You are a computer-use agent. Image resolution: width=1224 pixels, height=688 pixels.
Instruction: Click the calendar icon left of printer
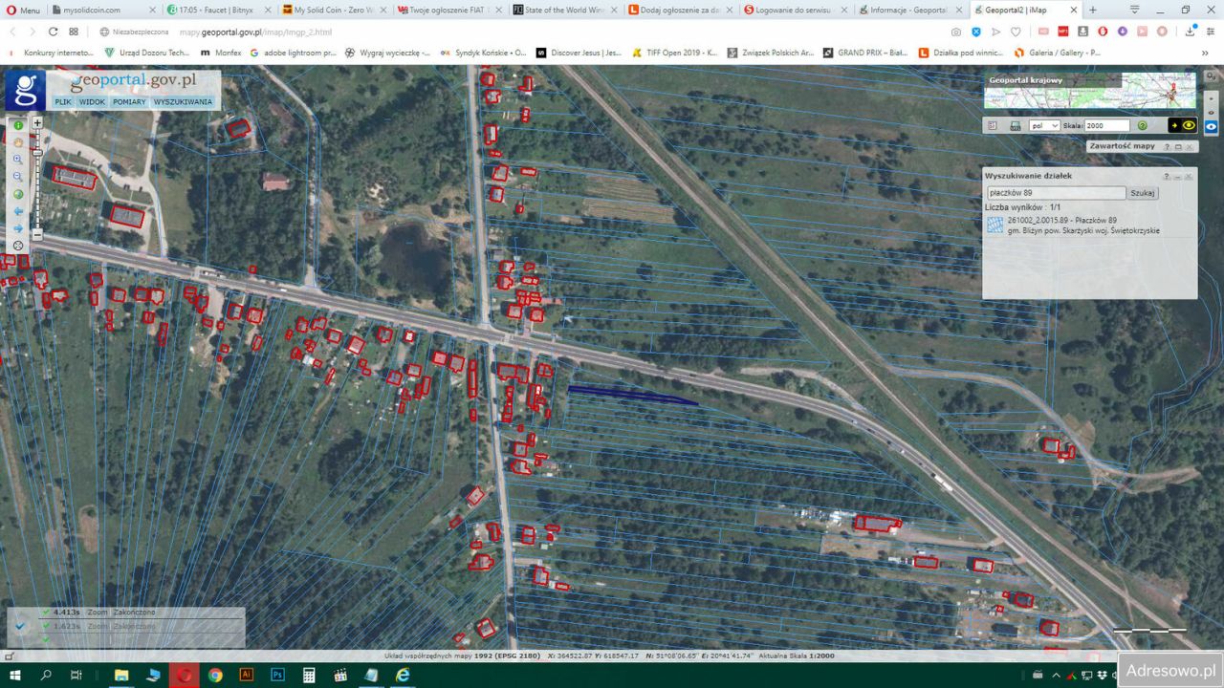[x=992, y=125]
